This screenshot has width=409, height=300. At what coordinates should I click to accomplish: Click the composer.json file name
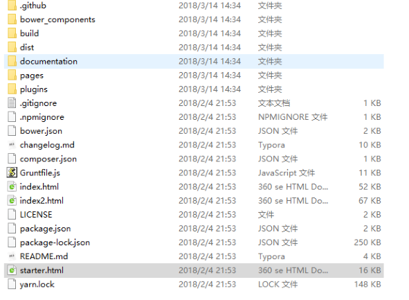pyautogui.click(x=48, y=159)
